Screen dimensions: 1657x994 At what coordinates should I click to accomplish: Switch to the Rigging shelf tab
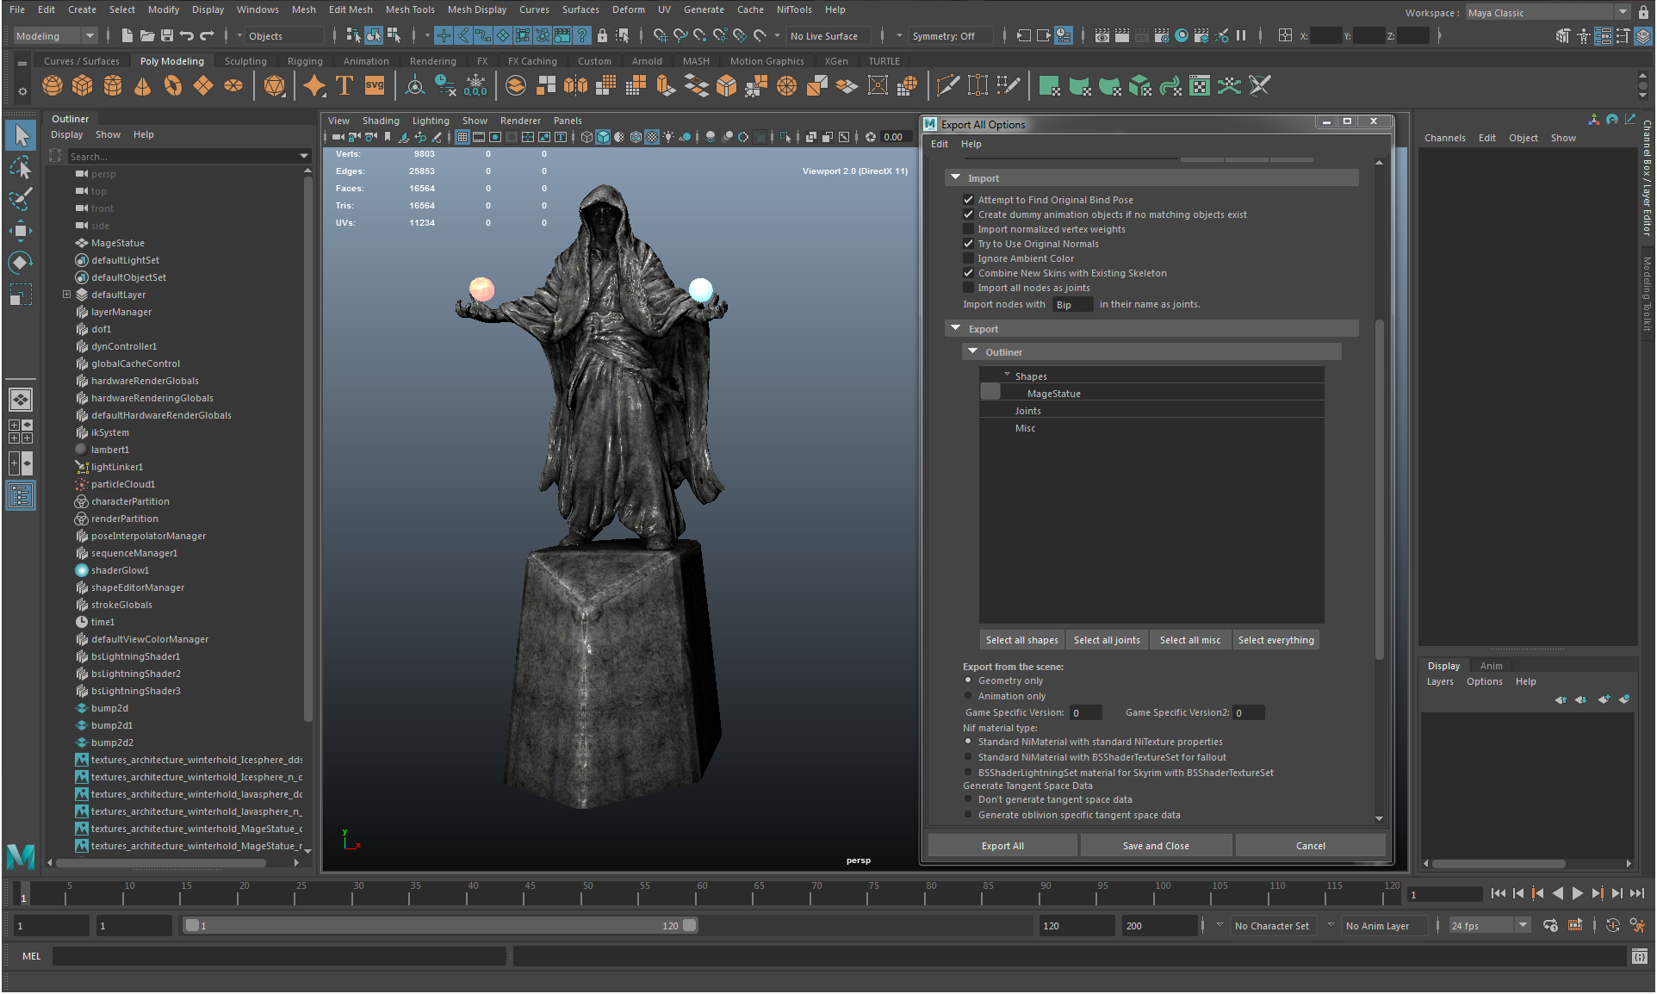pyautogui.click(x=305, y=61)
